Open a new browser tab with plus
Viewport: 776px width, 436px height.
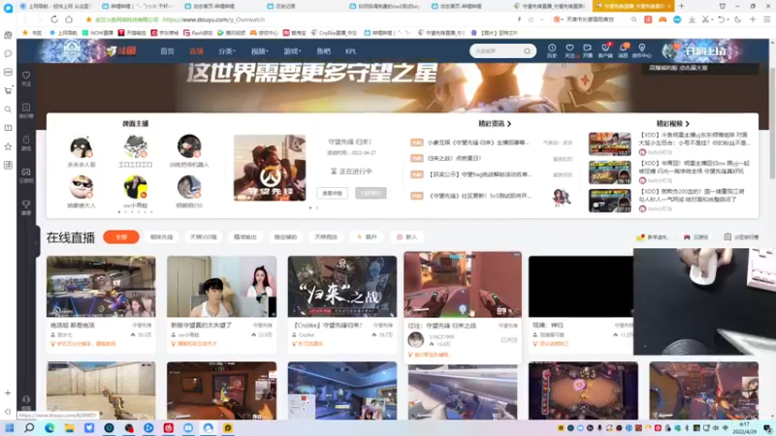(682, 6)
